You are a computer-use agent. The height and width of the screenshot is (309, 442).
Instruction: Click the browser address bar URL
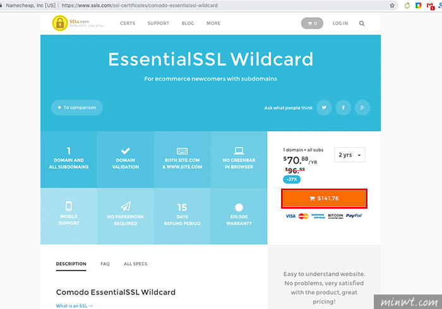[140, 5]
